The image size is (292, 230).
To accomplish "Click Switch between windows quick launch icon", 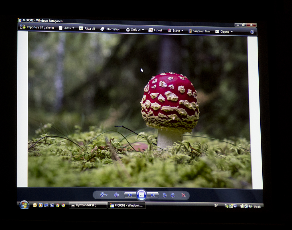I will click(52, 205).
